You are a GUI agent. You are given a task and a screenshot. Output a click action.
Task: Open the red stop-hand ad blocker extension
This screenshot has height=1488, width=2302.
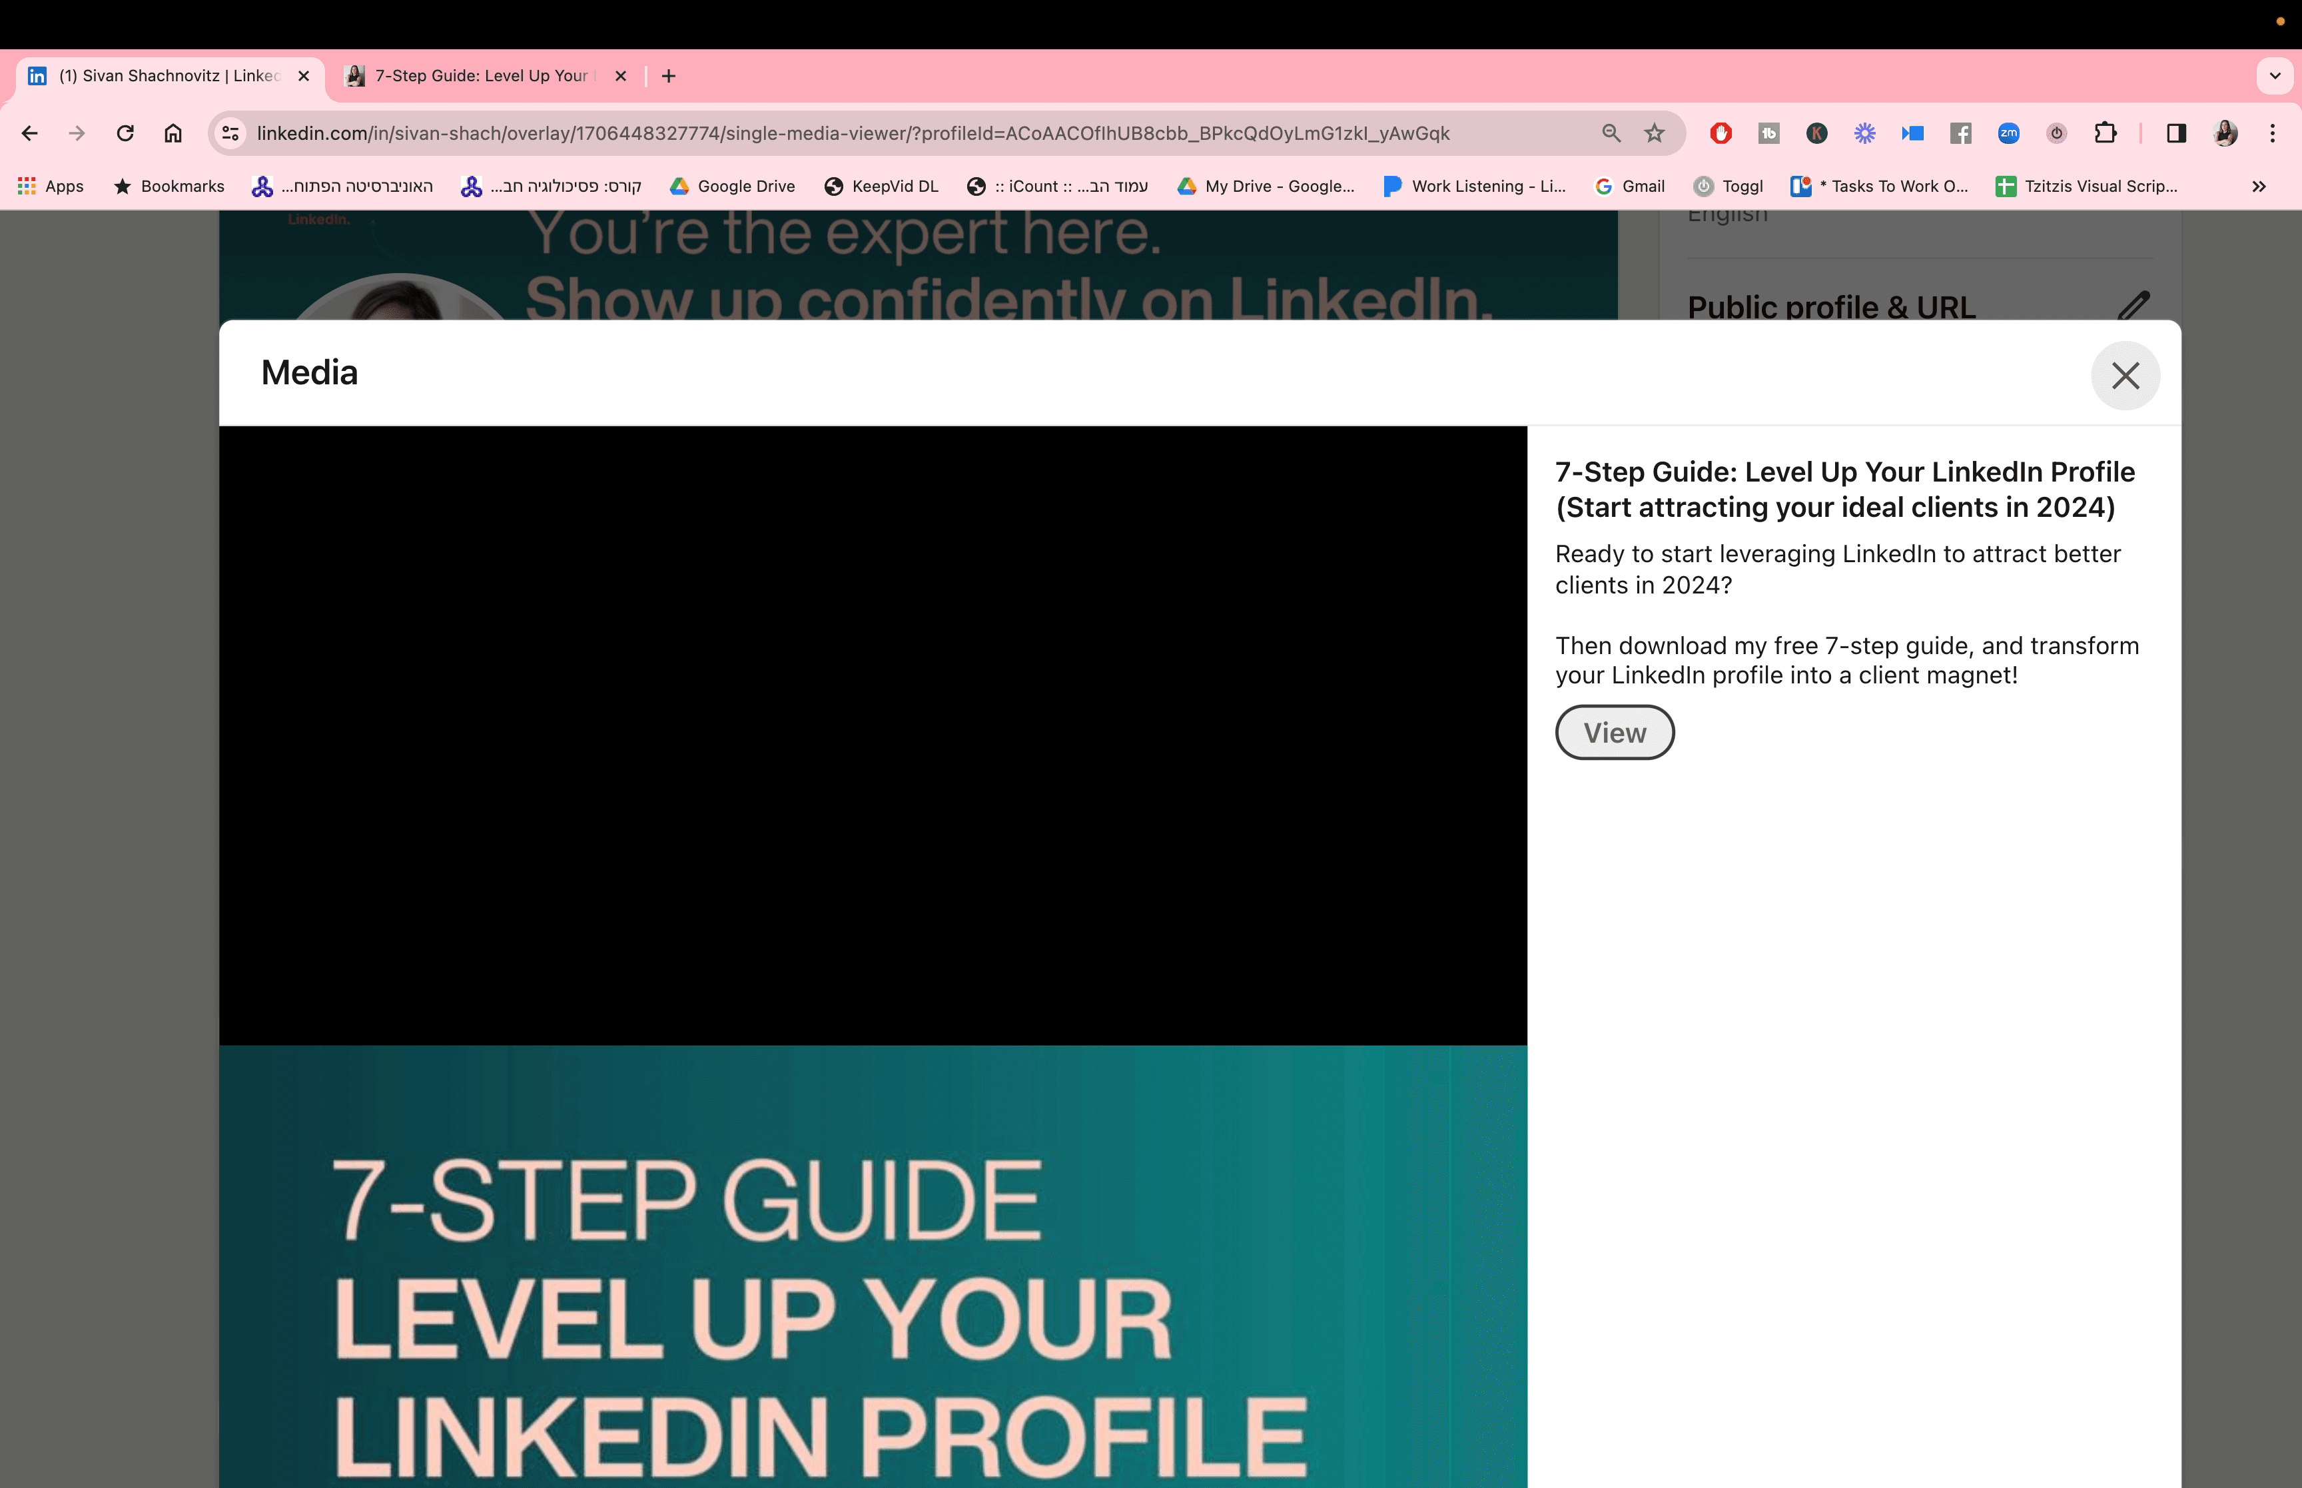(1721, 133)
